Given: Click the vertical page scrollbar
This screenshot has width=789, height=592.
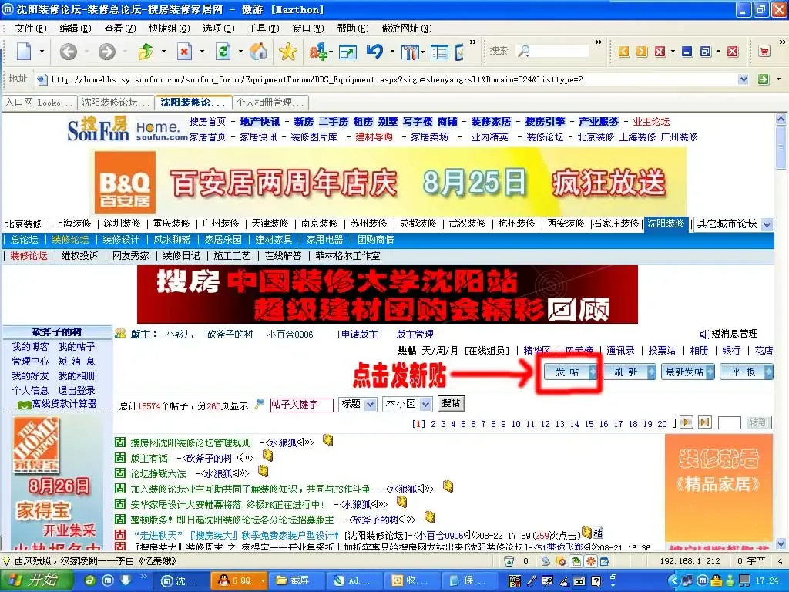Looking at the screenshot, I should (x=781, y=331).
